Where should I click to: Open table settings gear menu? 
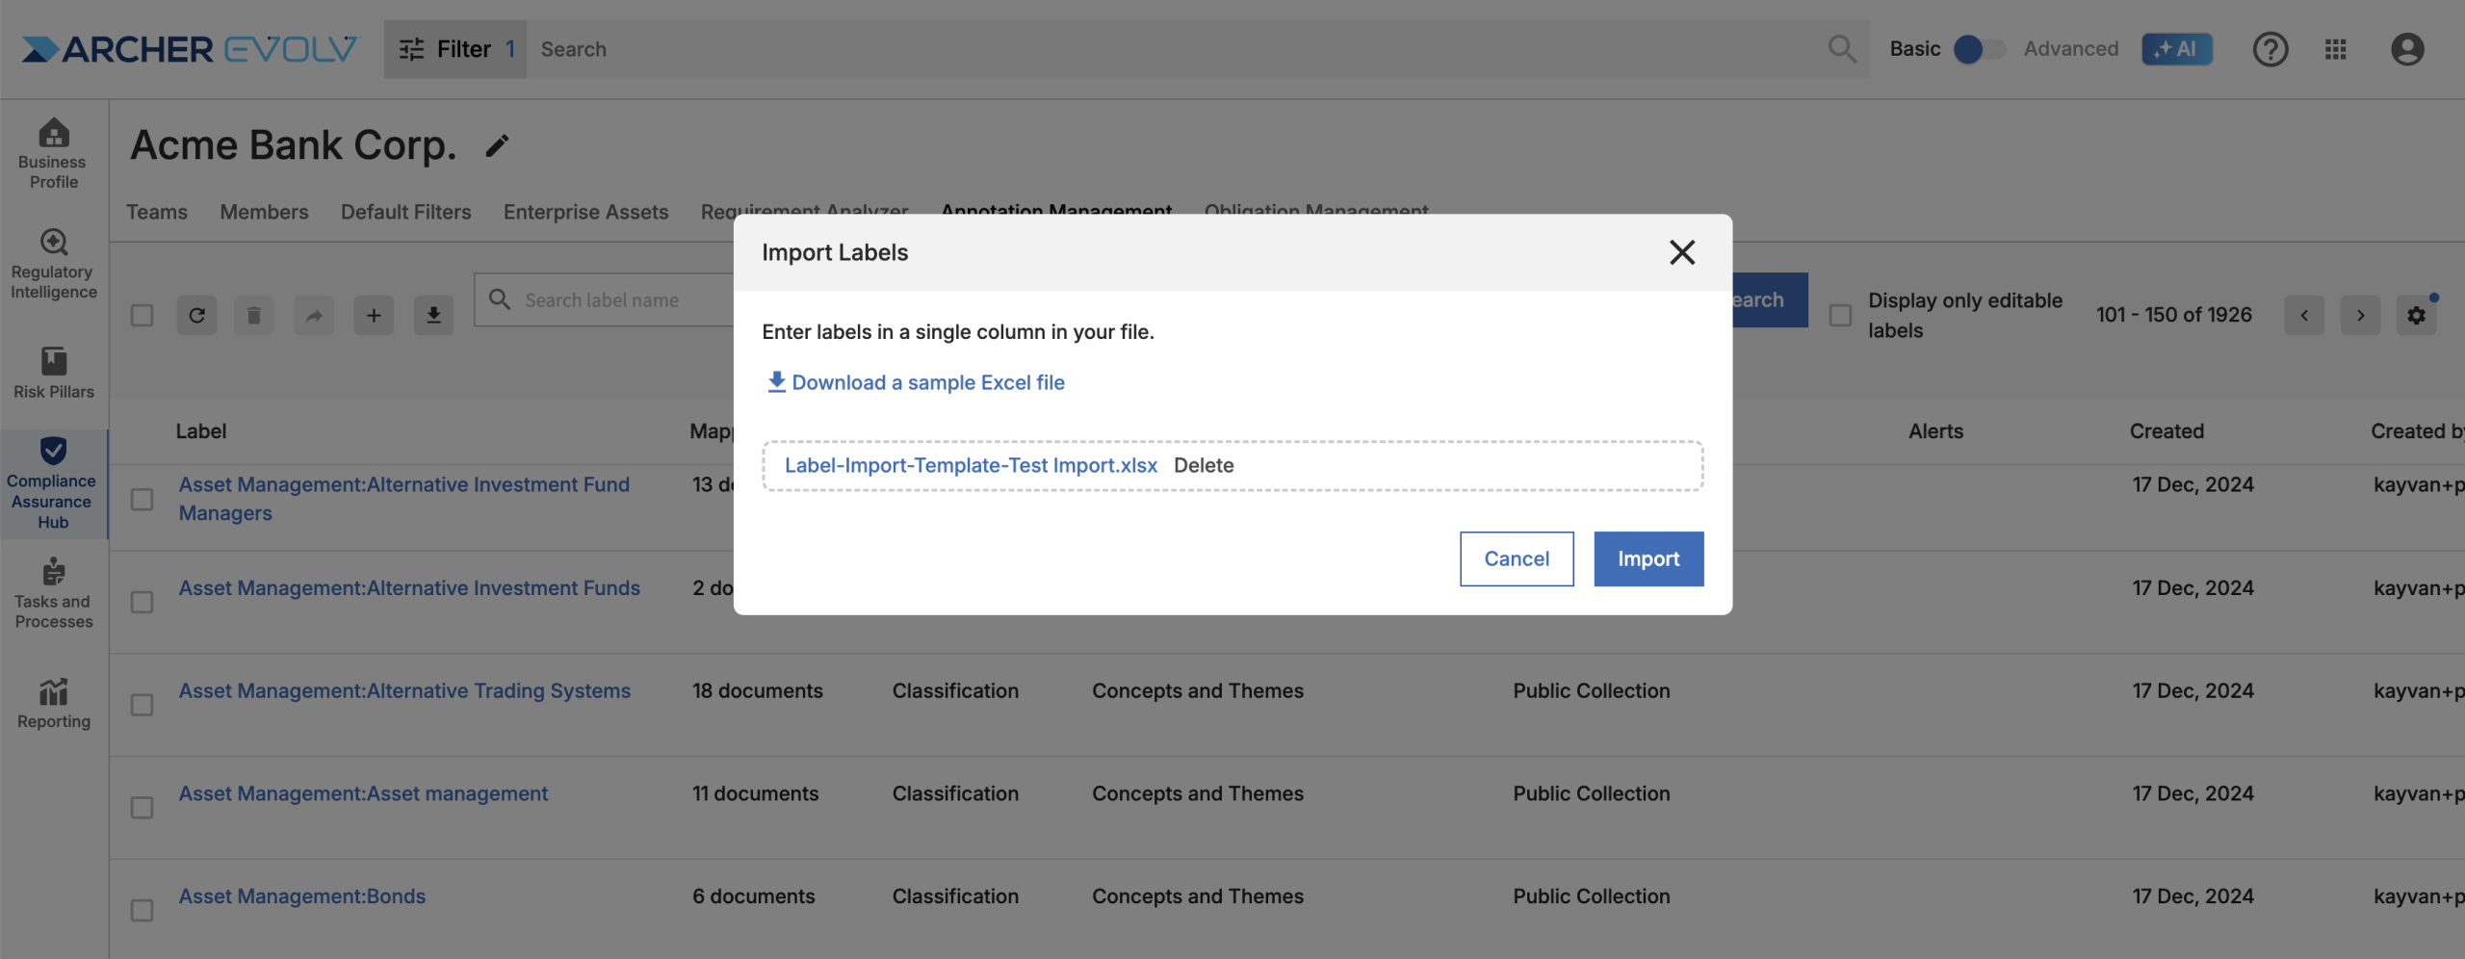click(2416, 316)
